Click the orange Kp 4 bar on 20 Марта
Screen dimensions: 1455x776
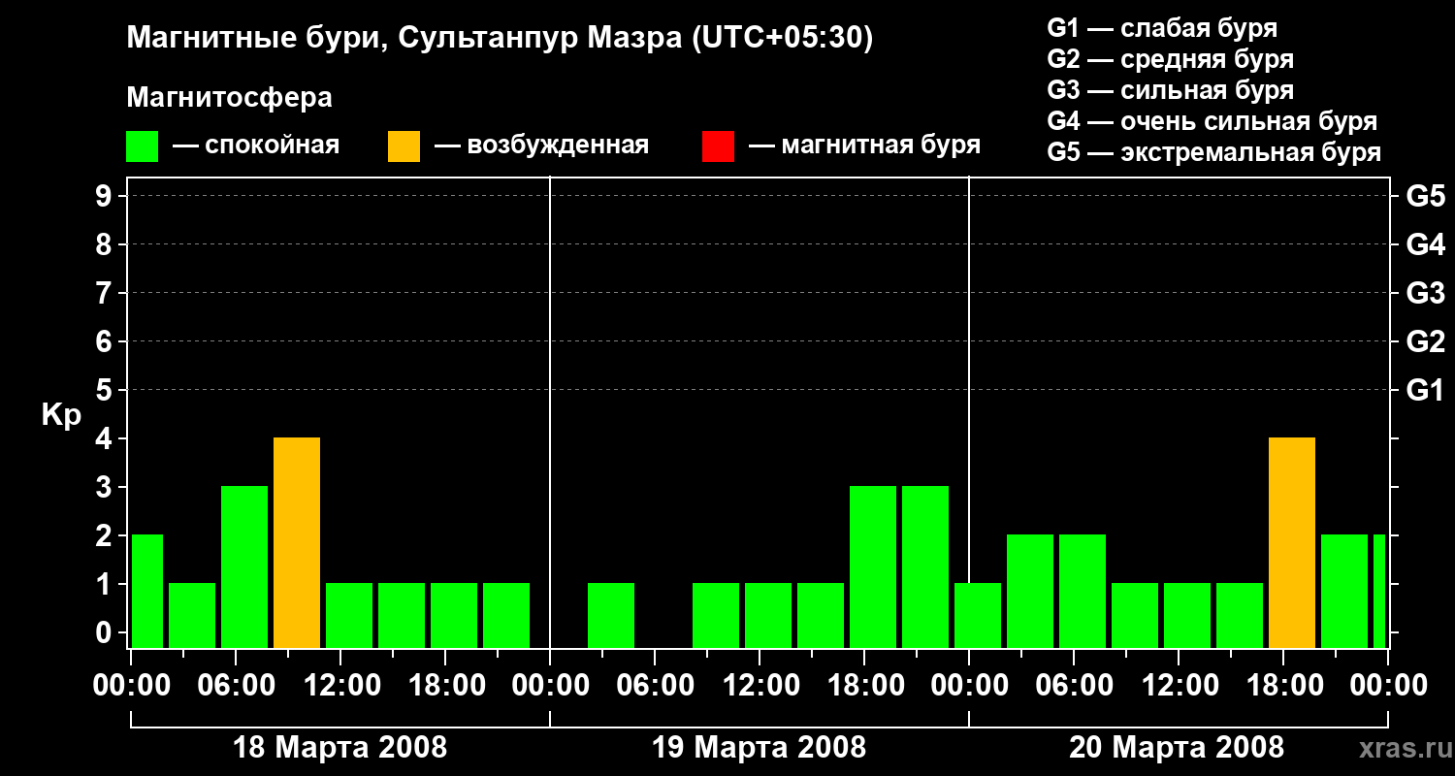[x=1292, y=543]
